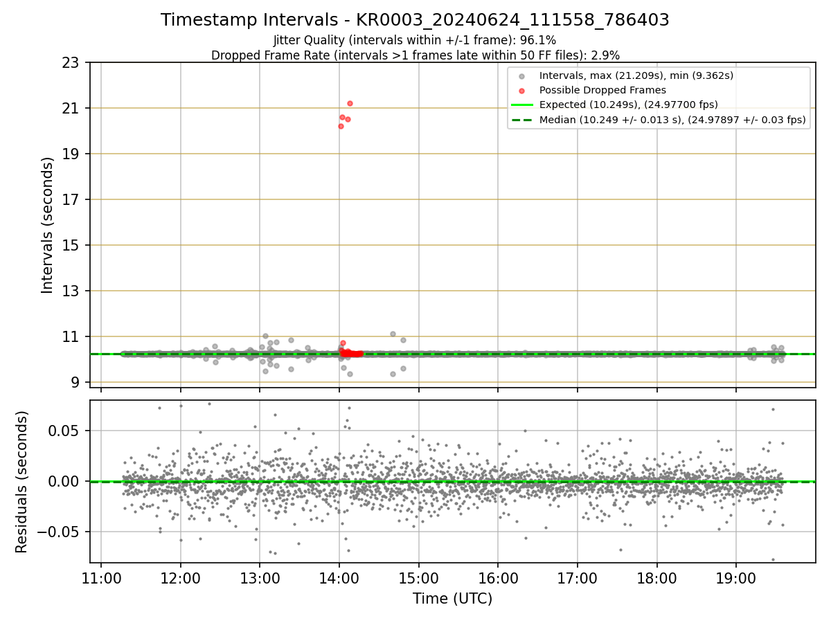Click the 19 tick label on Intervals axis
The width and height of the screenshot is (831, 623).
click(71, 154)
